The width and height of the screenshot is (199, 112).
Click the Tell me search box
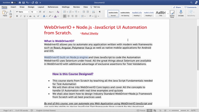(95, 7)
